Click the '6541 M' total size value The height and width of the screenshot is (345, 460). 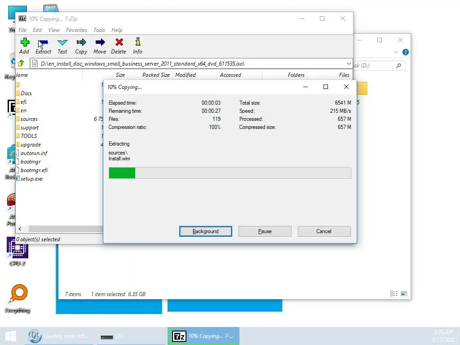(x=343, y=103)
